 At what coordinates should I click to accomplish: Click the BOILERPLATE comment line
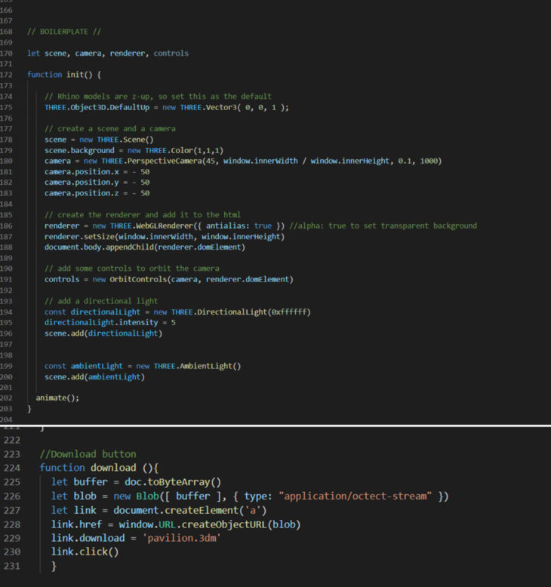63,31
